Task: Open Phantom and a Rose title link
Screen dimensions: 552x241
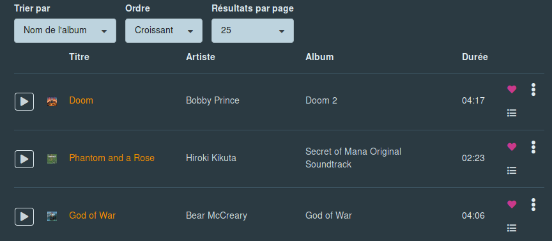Action: coord(112,158)
